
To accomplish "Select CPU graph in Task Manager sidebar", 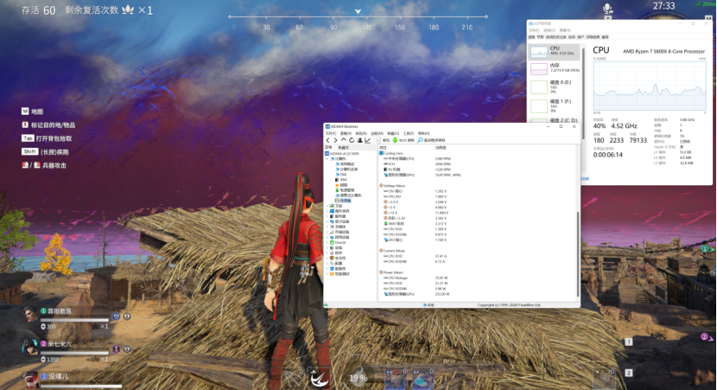I will [x=554, y=52].
